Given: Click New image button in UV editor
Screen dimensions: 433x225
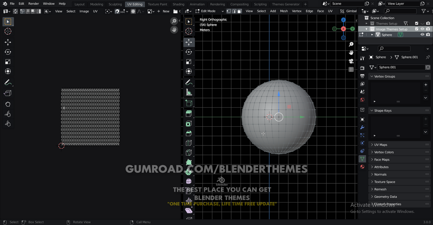Looking at the screenshot, I should [163, 11].
